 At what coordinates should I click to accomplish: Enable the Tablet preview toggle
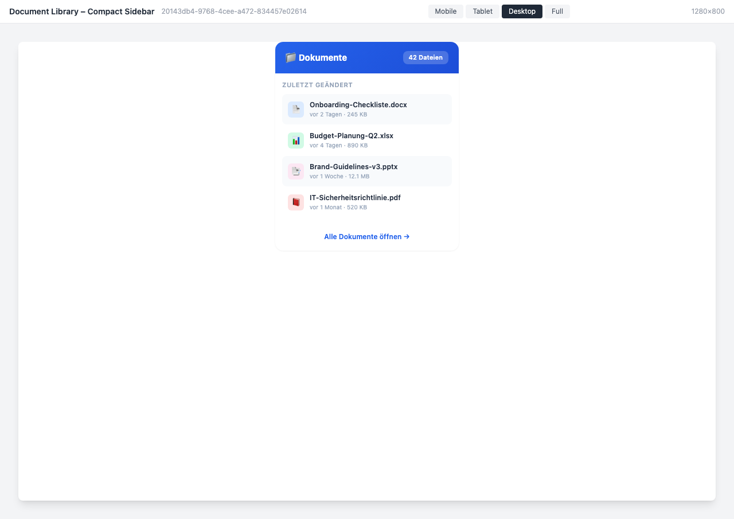coord(482,11)
